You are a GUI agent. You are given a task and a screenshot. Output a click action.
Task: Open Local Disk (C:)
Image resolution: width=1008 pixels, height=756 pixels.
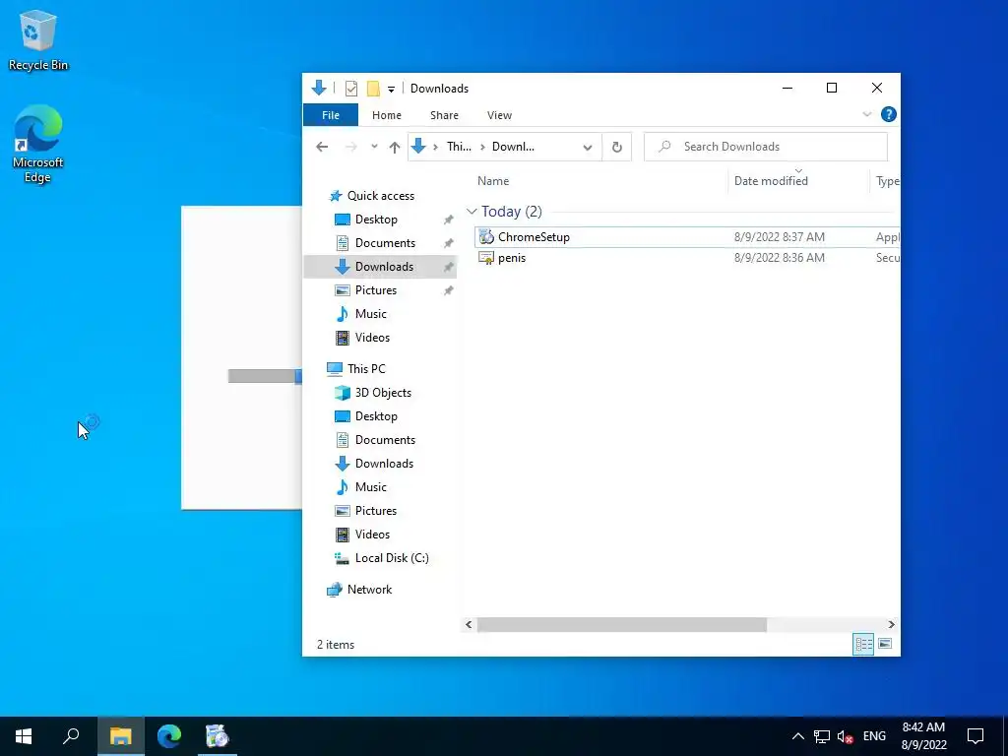tap(392, 558)
